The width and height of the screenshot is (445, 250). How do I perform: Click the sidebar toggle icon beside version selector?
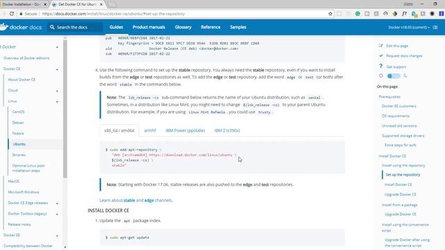point(435,27)
